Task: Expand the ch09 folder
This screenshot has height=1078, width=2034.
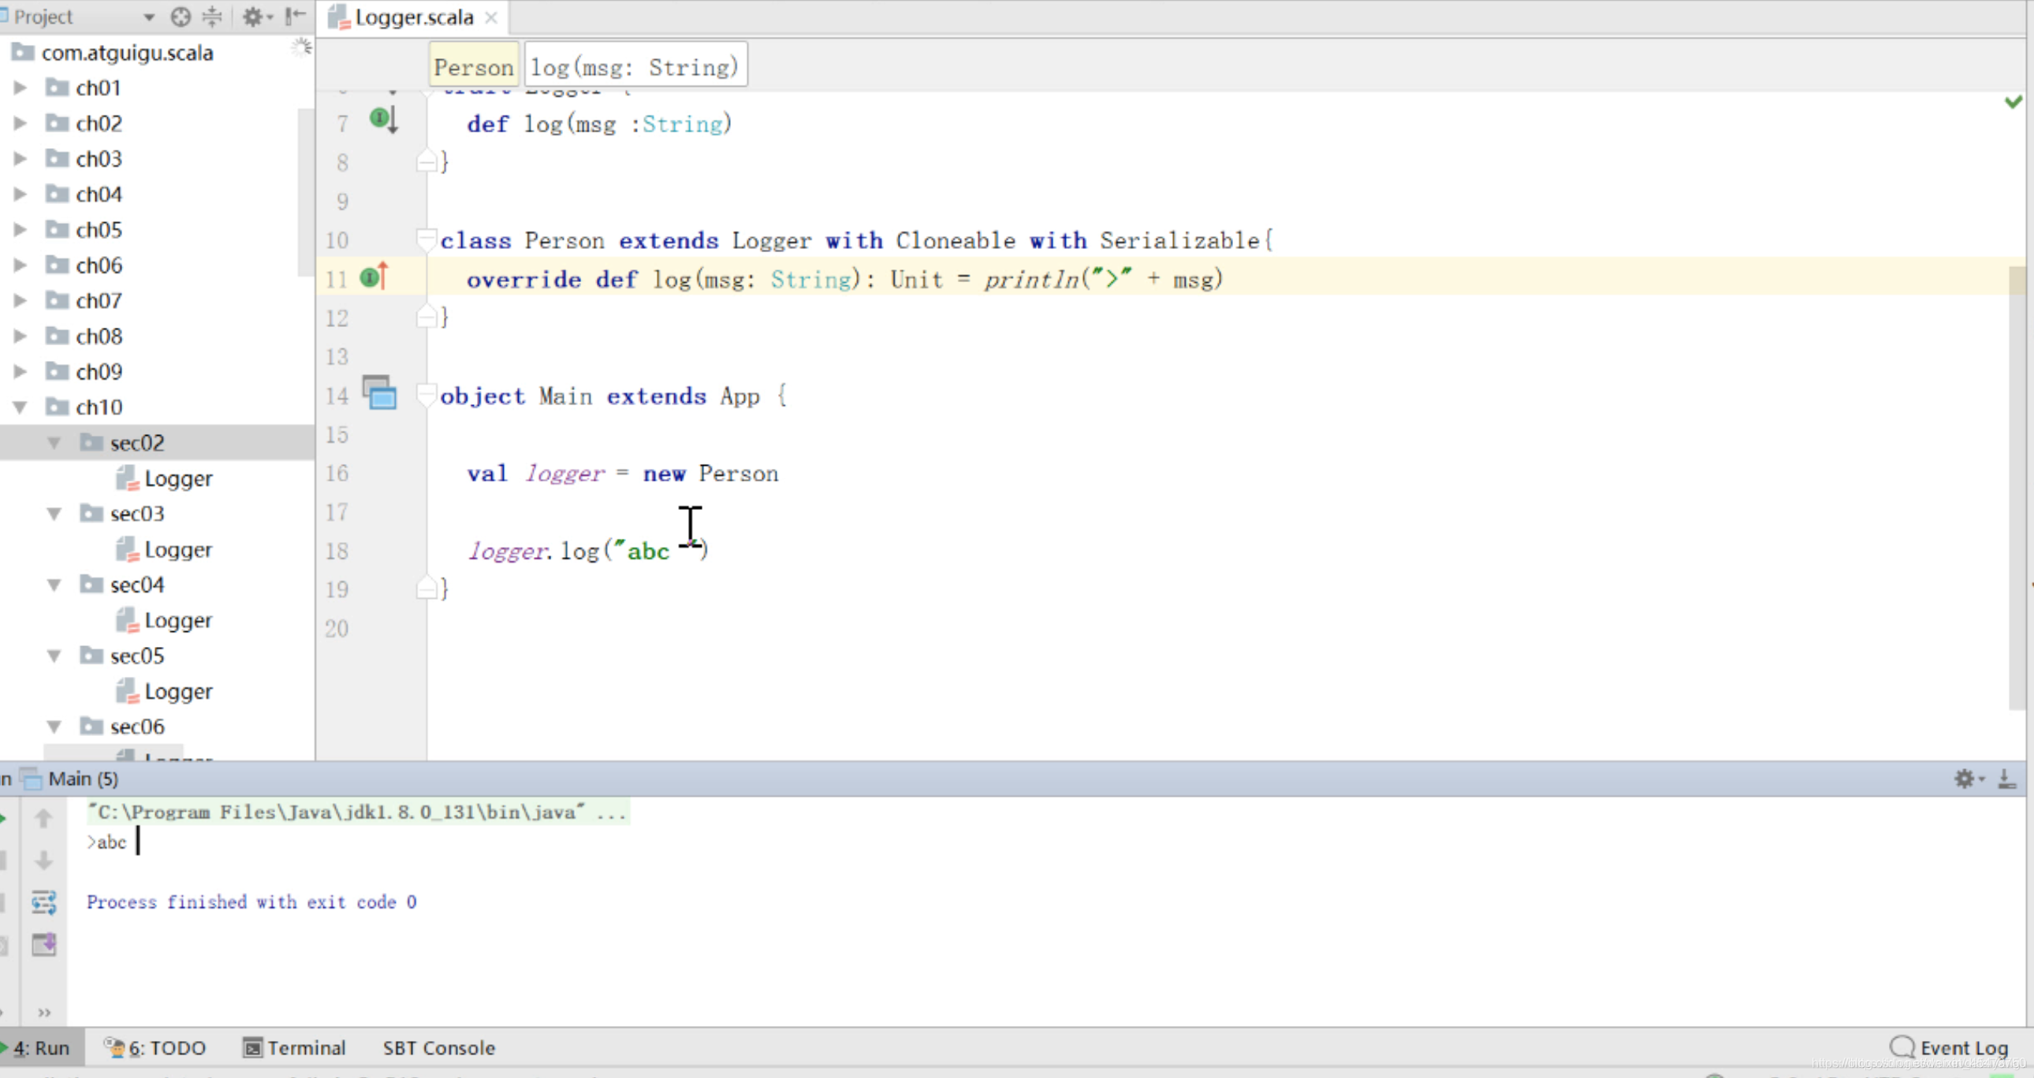Action: pyautogui.click(x=20, y=372)
